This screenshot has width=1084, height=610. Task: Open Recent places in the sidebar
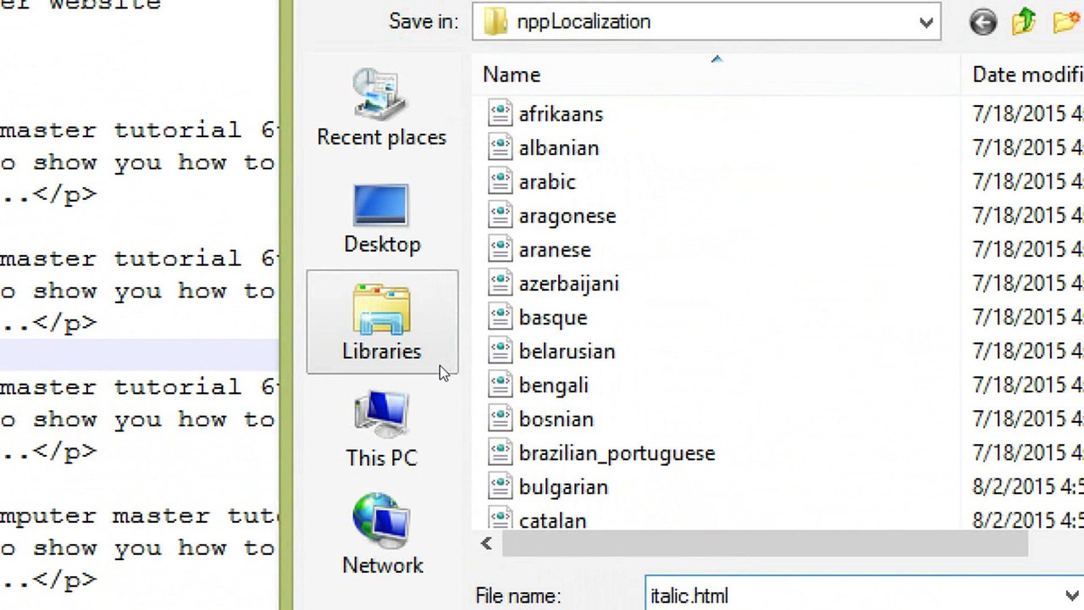[382, 108]
